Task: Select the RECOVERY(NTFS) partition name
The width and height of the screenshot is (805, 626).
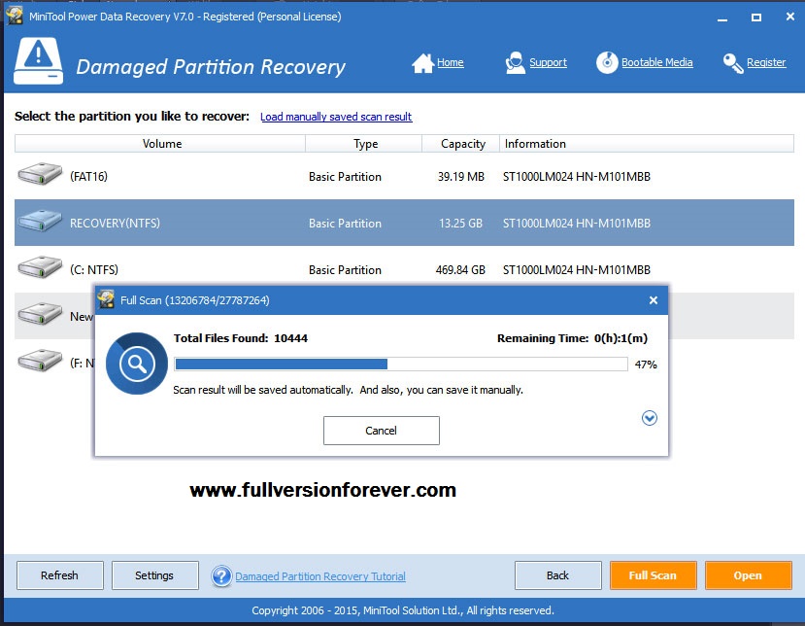Action: pos(115,223)
